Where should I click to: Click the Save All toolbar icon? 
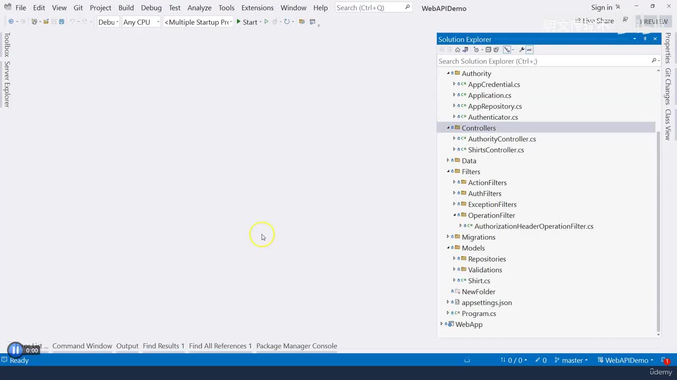tap(61, 22)
